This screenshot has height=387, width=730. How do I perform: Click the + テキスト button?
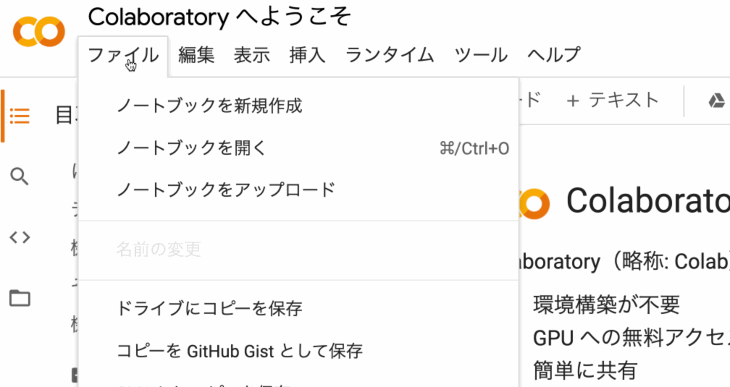tap(613, 100)
